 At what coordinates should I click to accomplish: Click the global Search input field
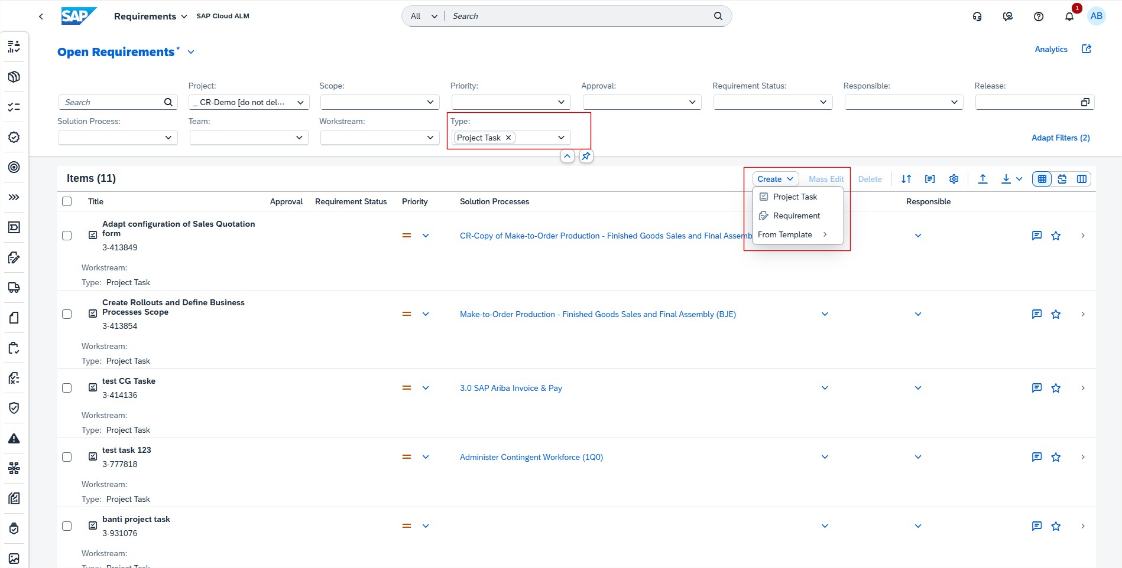click(x=579, y=16)
